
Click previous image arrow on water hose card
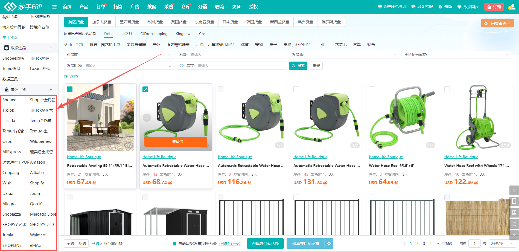tap(147, 118)
